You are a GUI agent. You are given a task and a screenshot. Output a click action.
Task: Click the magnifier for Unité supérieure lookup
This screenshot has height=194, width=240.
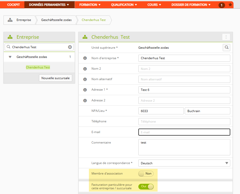click(x=227, y=47)
